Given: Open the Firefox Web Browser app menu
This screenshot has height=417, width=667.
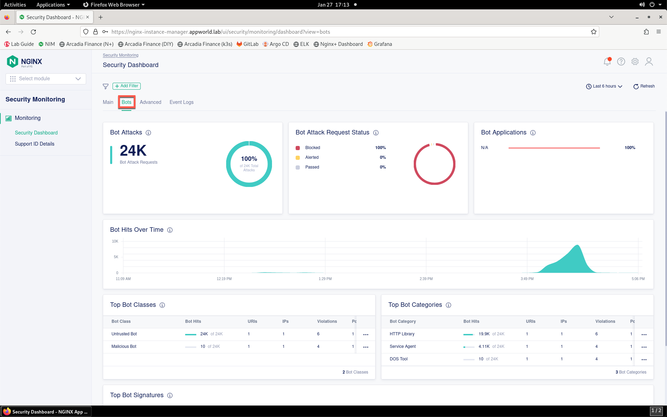Looking at the screenshot, I should tap(114, 5).
